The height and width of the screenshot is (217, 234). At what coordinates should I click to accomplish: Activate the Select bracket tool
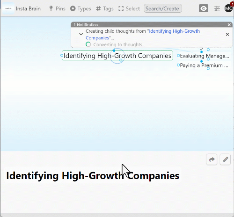pyautogui.click(x=129, y=8)
